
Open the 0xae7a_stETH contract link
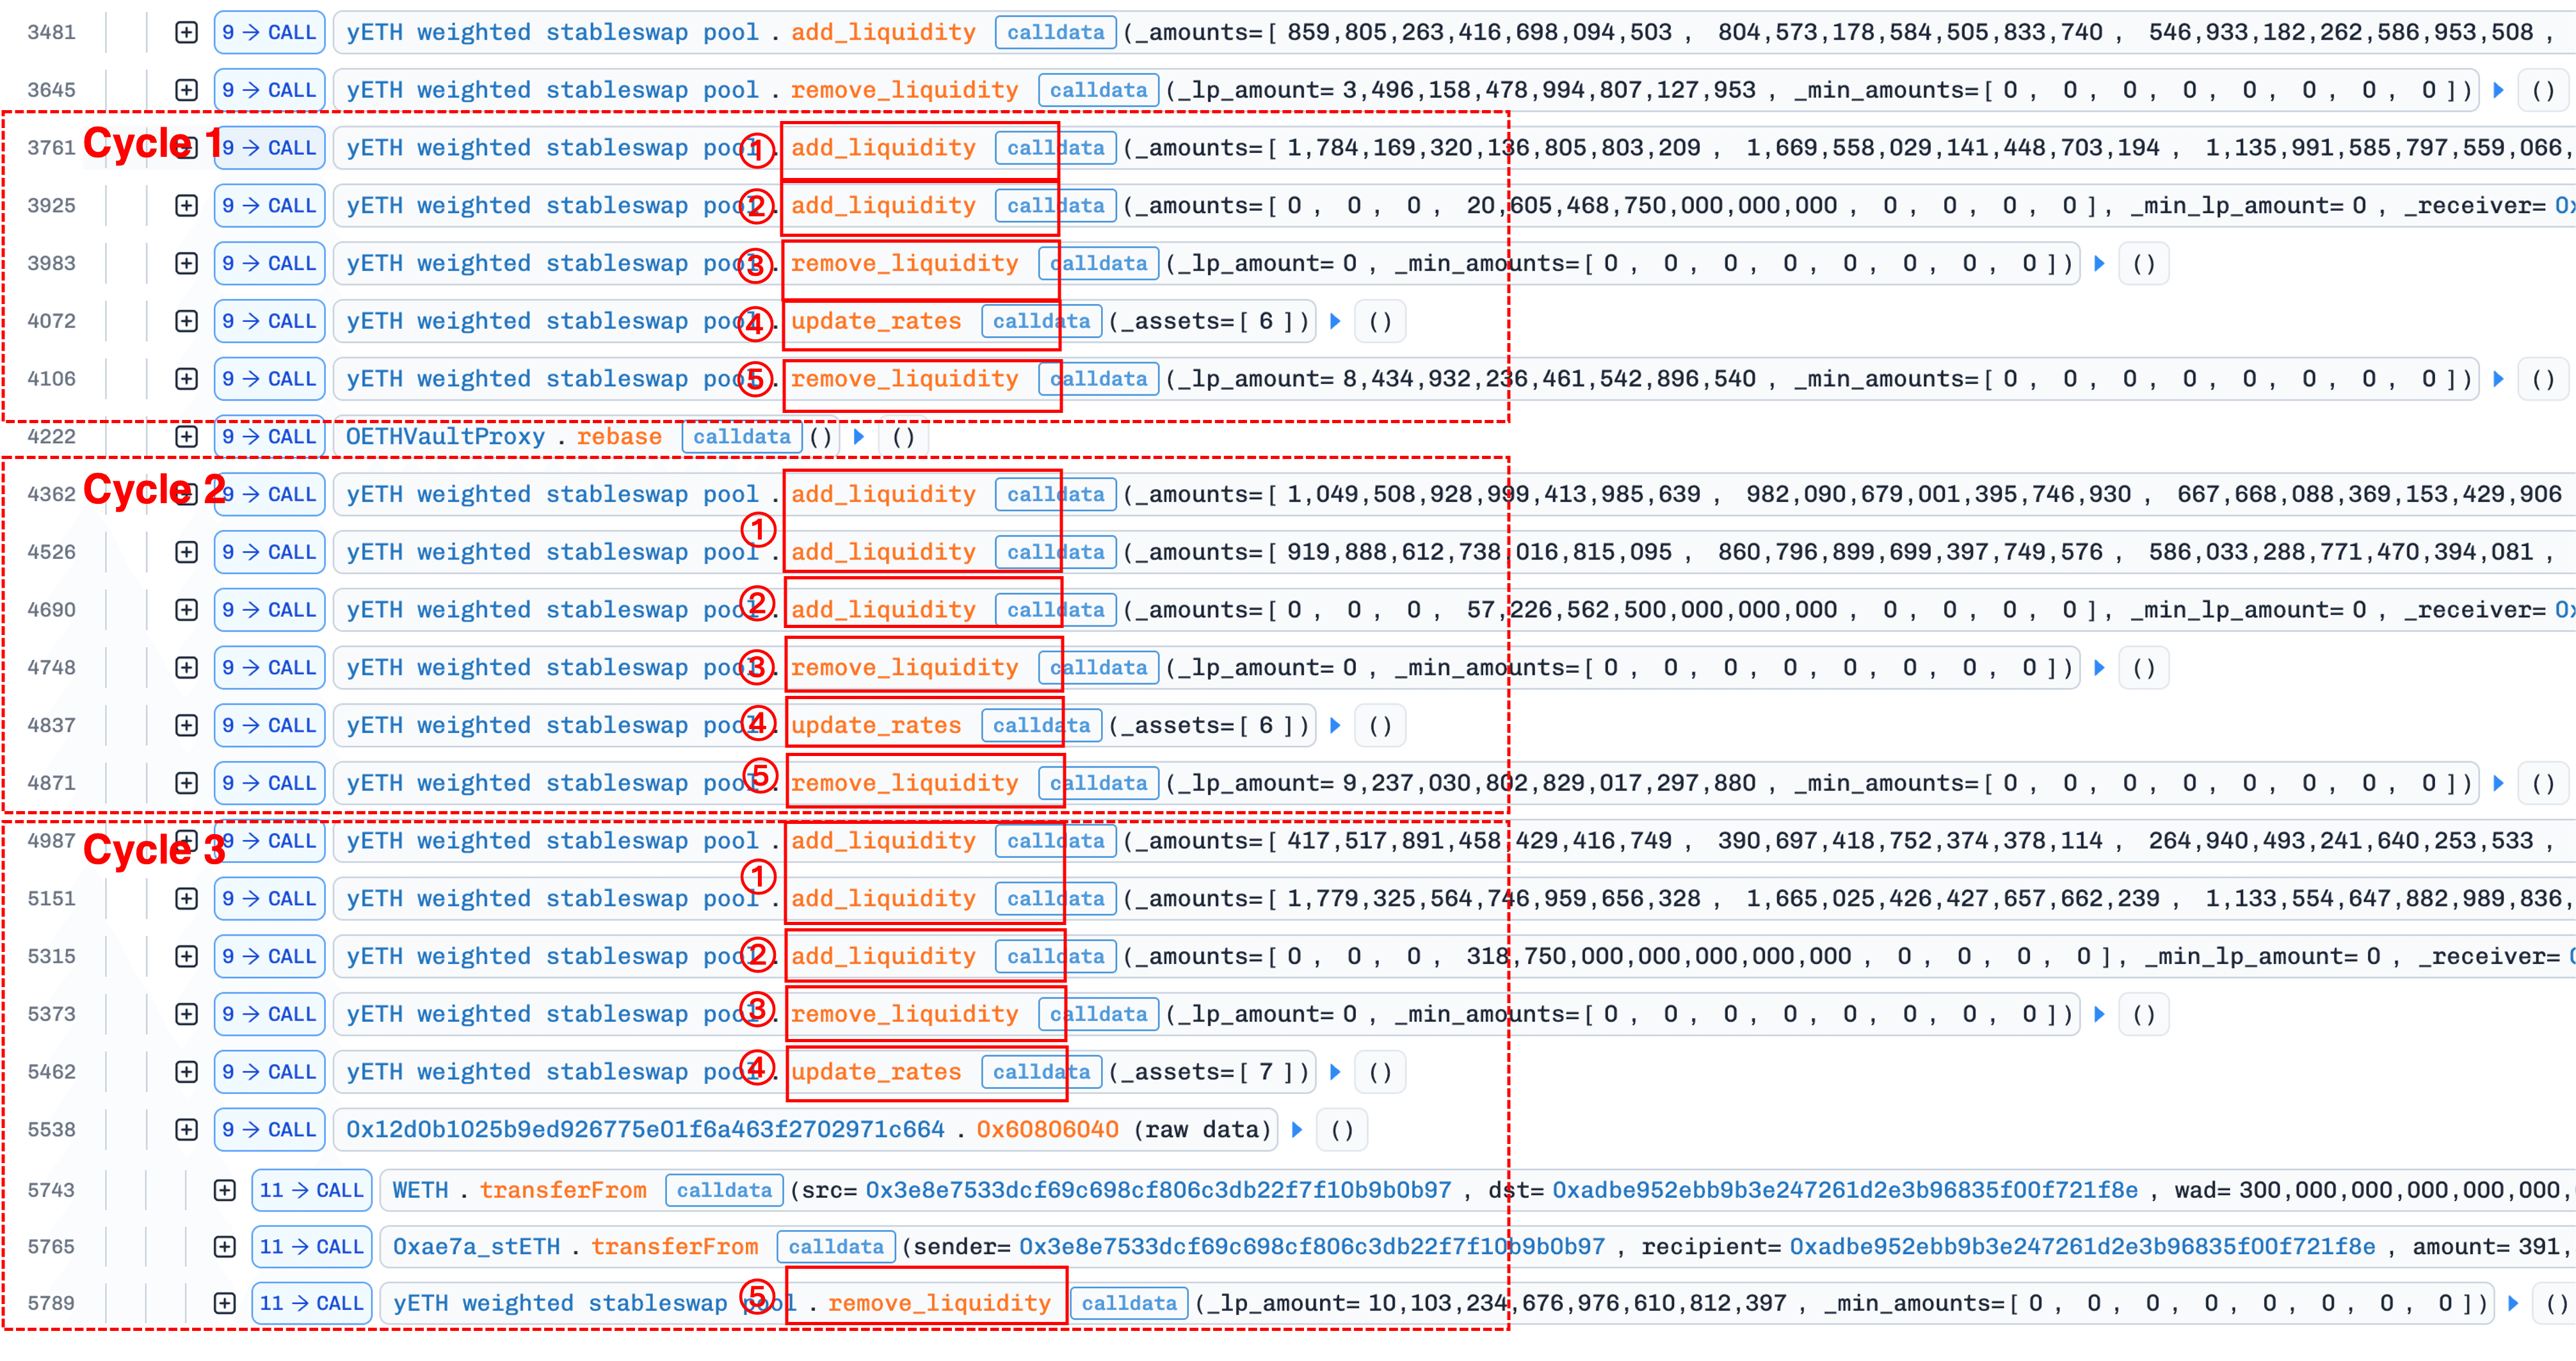pyautogui.click(x=476, y=1247)
